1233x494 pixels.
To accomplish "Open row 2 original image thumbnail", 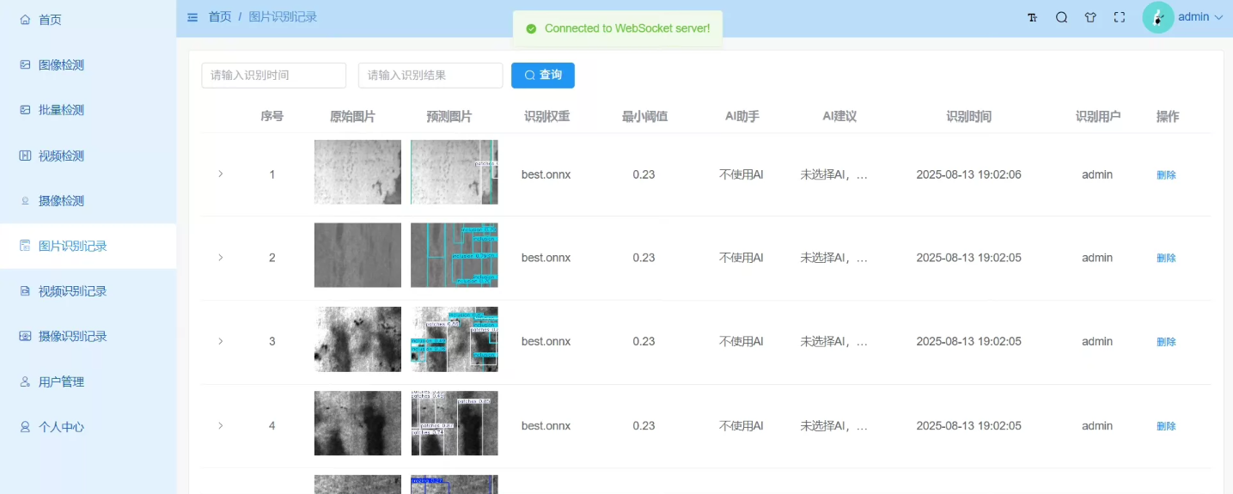I will coord(357,255).
